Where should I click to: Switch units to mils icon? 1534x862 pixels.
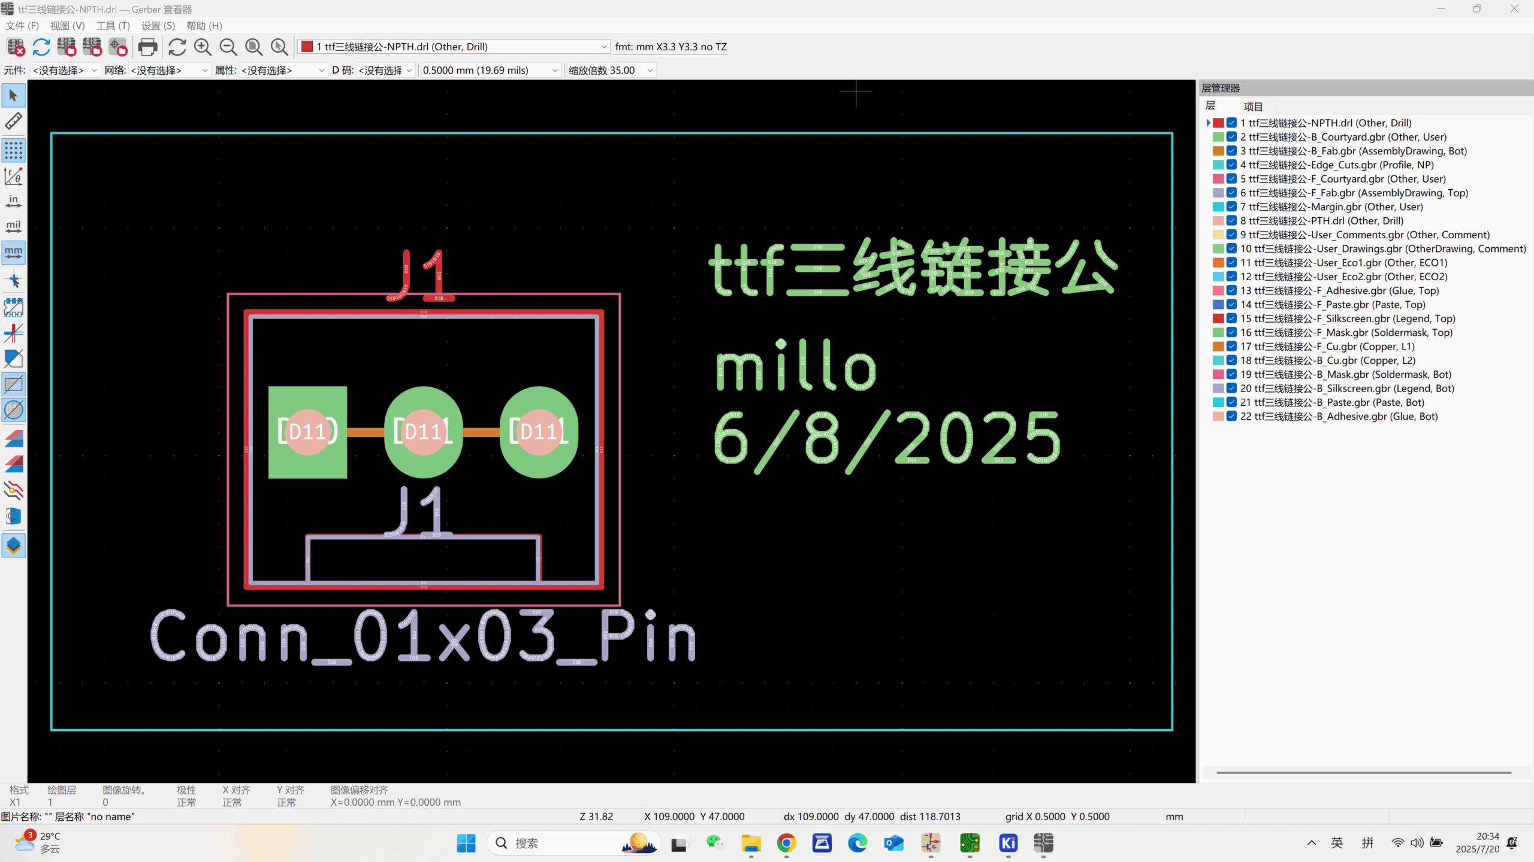coord(13,227)
